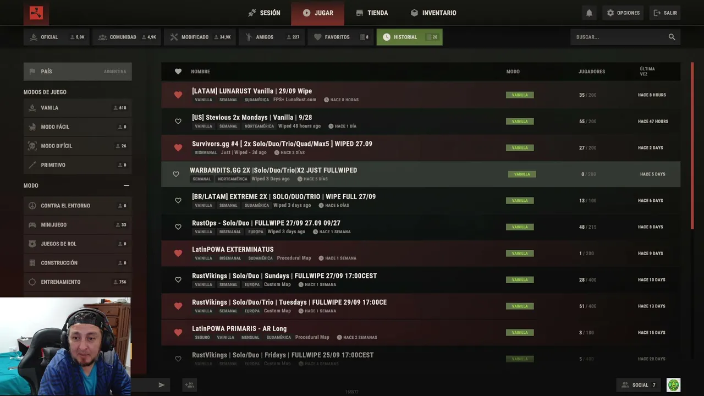Open the Tienda tab
The width and height of the screenshot is (704, 396).
click(x=372, y=13)
